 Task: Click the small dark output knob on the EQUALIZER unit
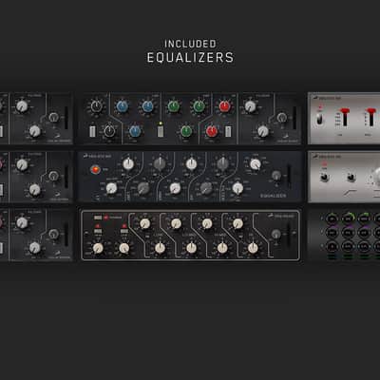276,175
